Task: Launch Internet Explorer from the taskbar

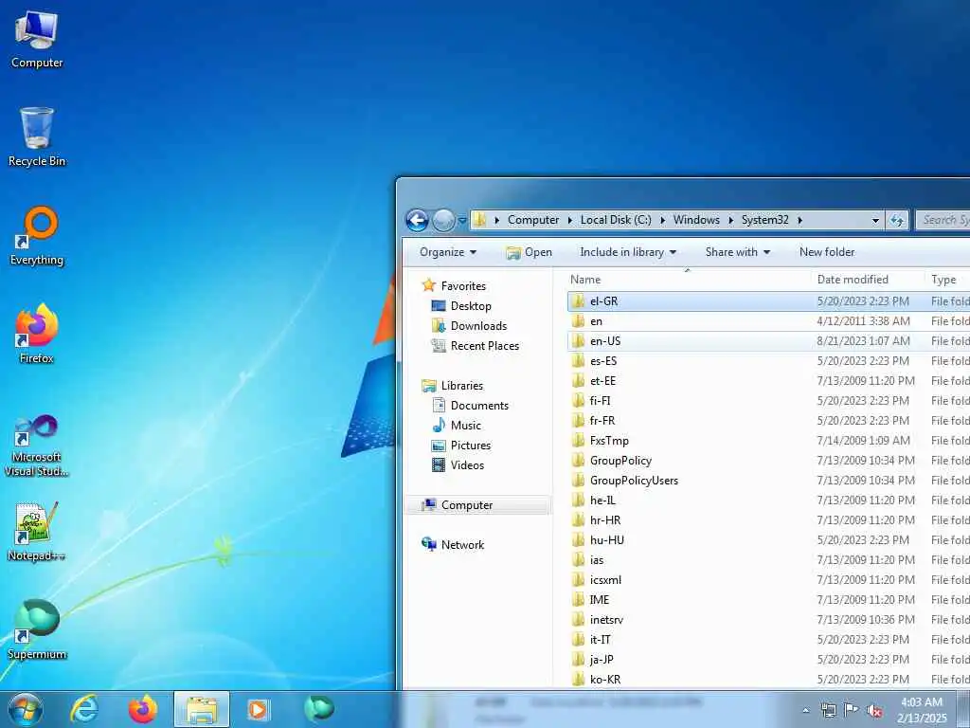Action: click(84, 709)
